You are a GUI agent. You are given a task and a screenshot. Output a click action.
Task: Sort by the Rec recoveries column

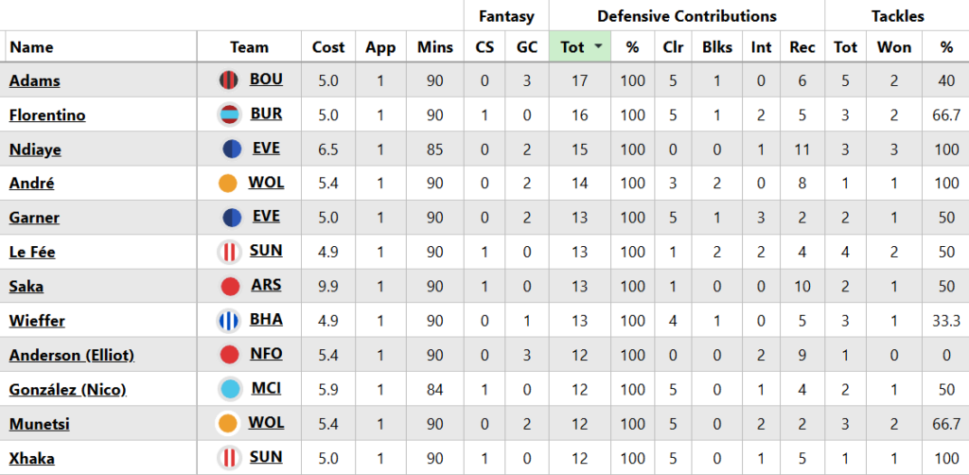pos(802,47)
